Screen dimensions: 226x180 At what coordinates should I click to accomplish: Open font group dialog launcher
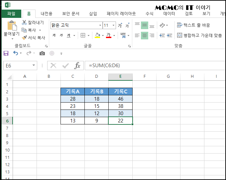point(129,46)
